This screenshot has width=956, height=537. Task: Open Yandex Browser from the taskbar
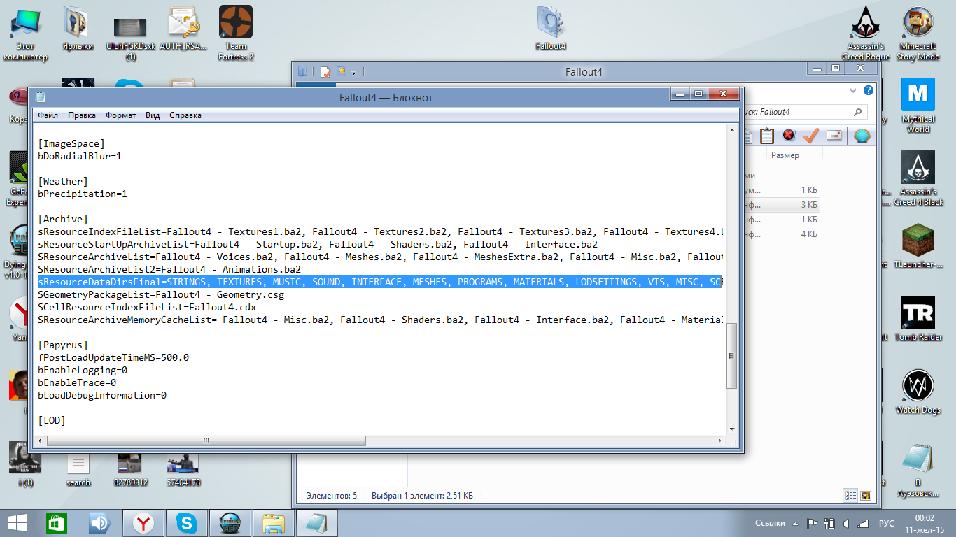coord(144,523)
